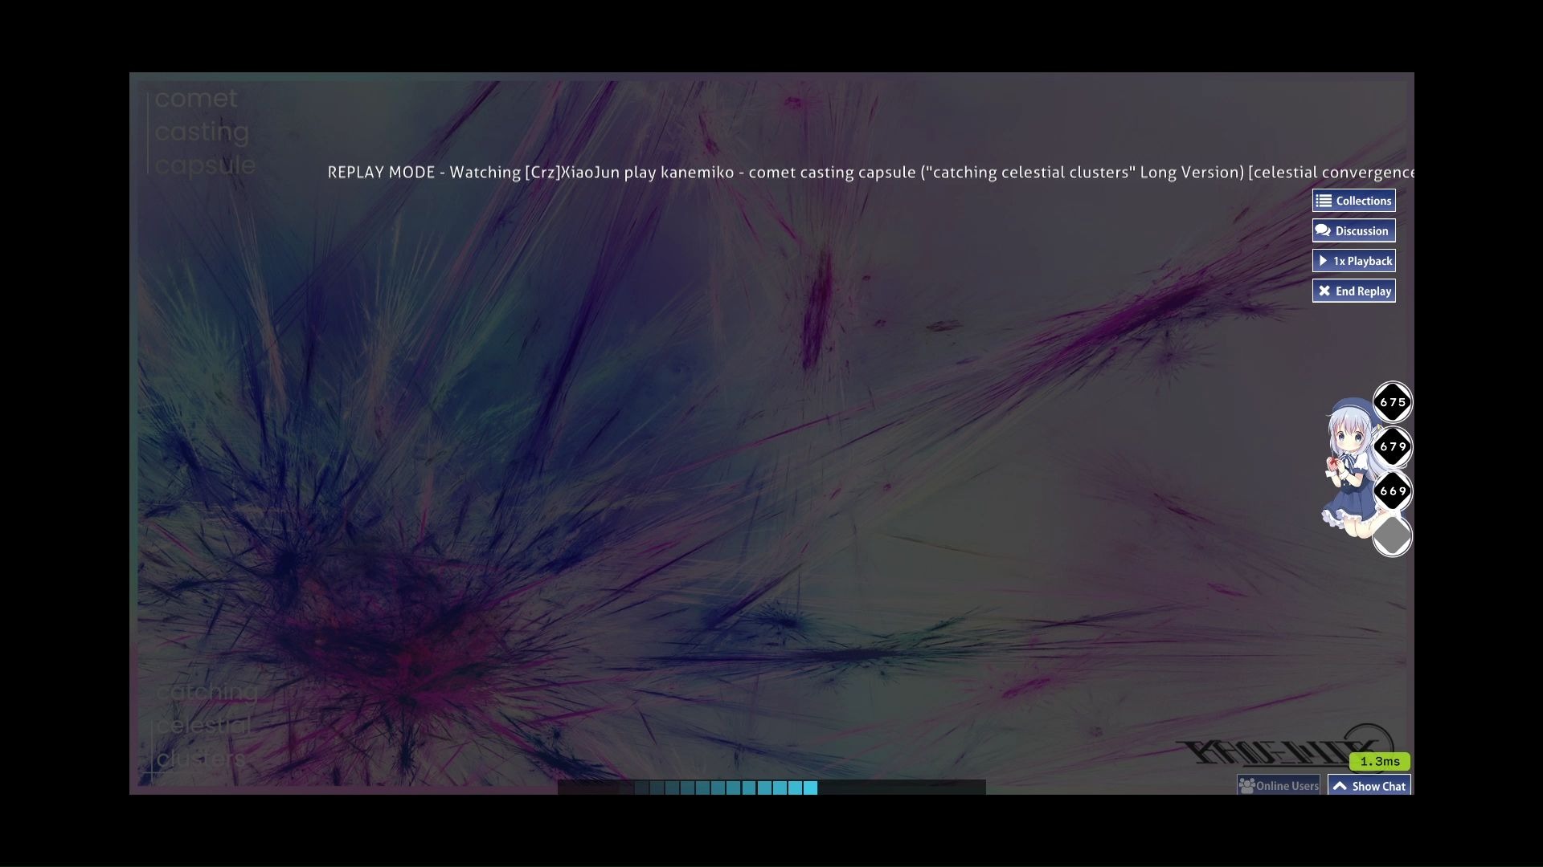Click the empty grey key counter
The image size is (1543, 867).
point(1393,535)
